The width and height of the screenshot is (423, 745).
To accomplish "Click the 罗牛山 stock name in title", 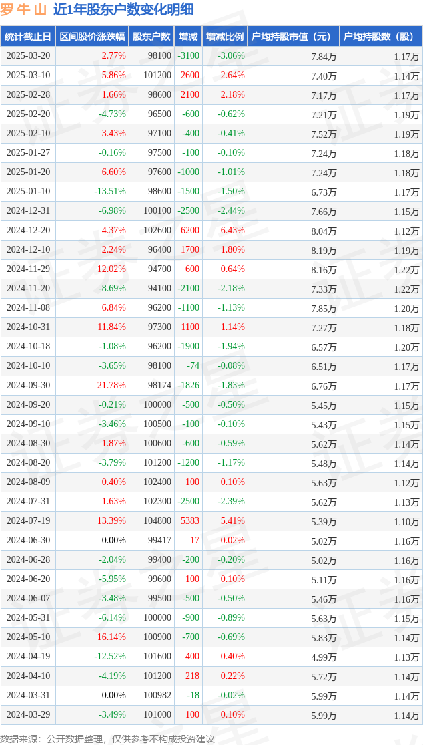I will 24,9.
